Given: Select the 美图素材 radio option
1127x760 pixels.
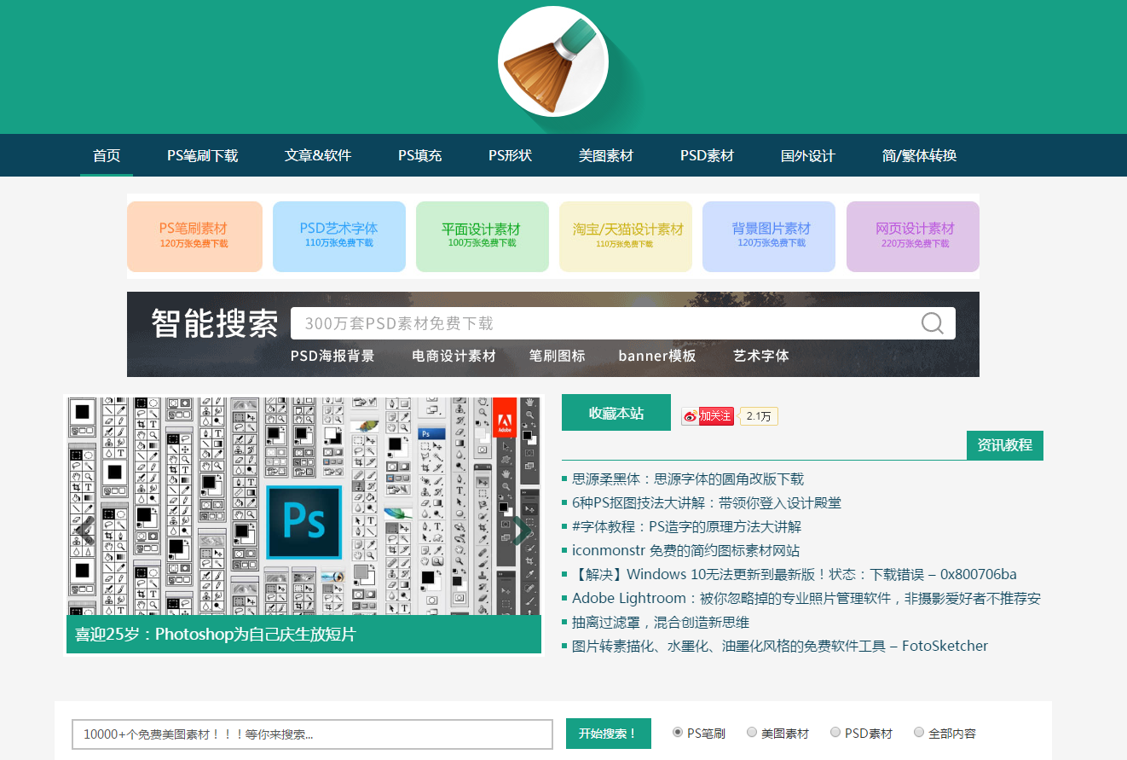Looking at the screenshot, I should [752, 732].
